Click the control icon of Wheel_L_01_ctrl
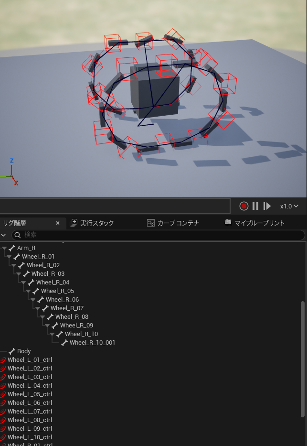The width and height of the screenshot is (307, 446). pyautogui.click(x=2, y=360)
